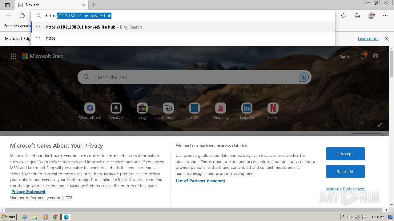Open Google Chrome from taskbar

click(55, 217)
